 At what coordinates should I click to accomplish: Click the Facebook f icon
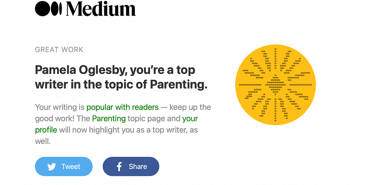tap(119, 167)
